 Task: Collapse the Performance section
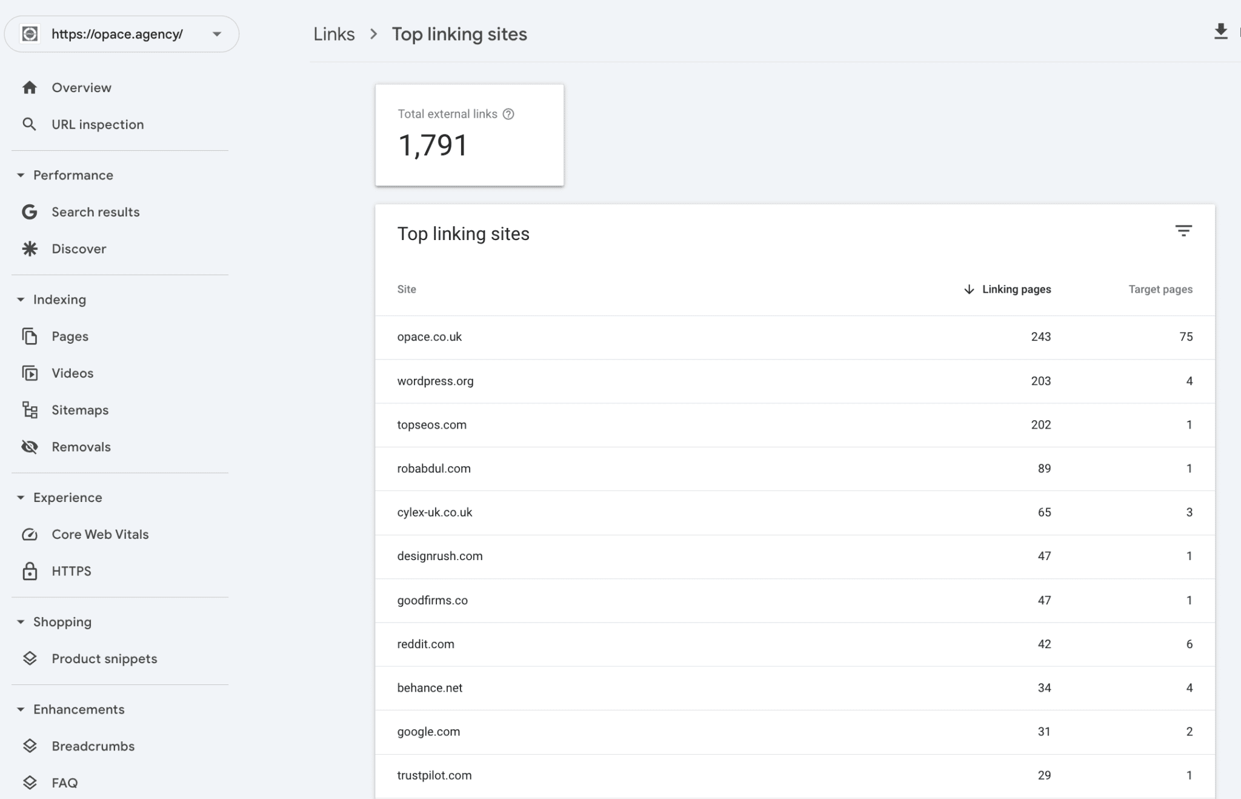tap(20, 175)
